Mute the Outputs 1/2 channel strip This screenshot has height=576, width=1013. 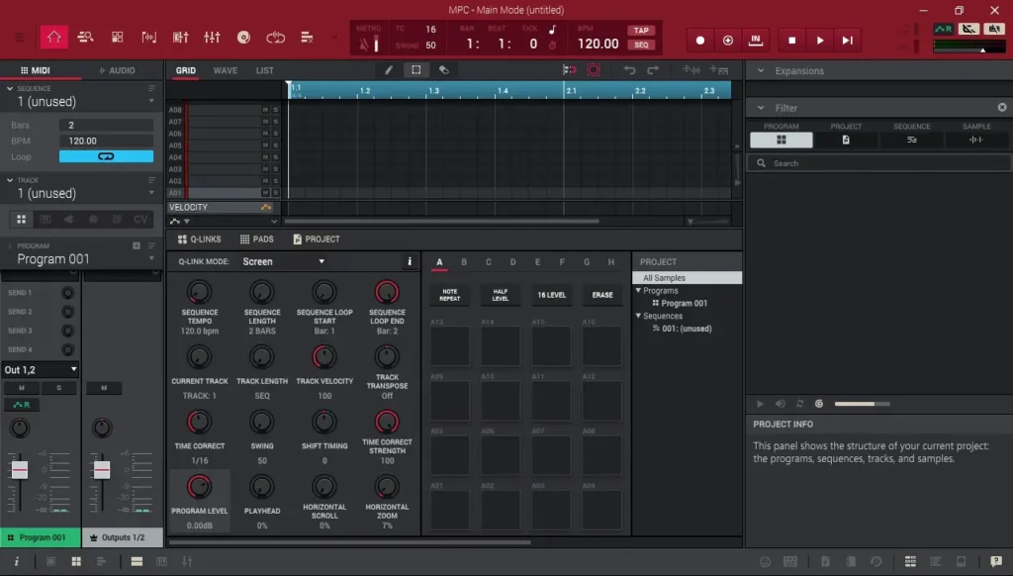103,388
